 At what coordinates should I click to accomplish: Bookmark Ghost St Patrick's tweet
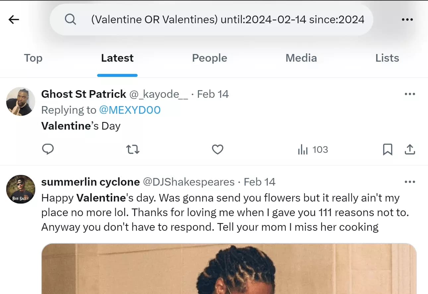pyautogui.click(x=388, y=149)
